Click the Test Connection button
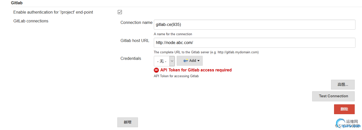362x130 pixels. tap(333, 96)
